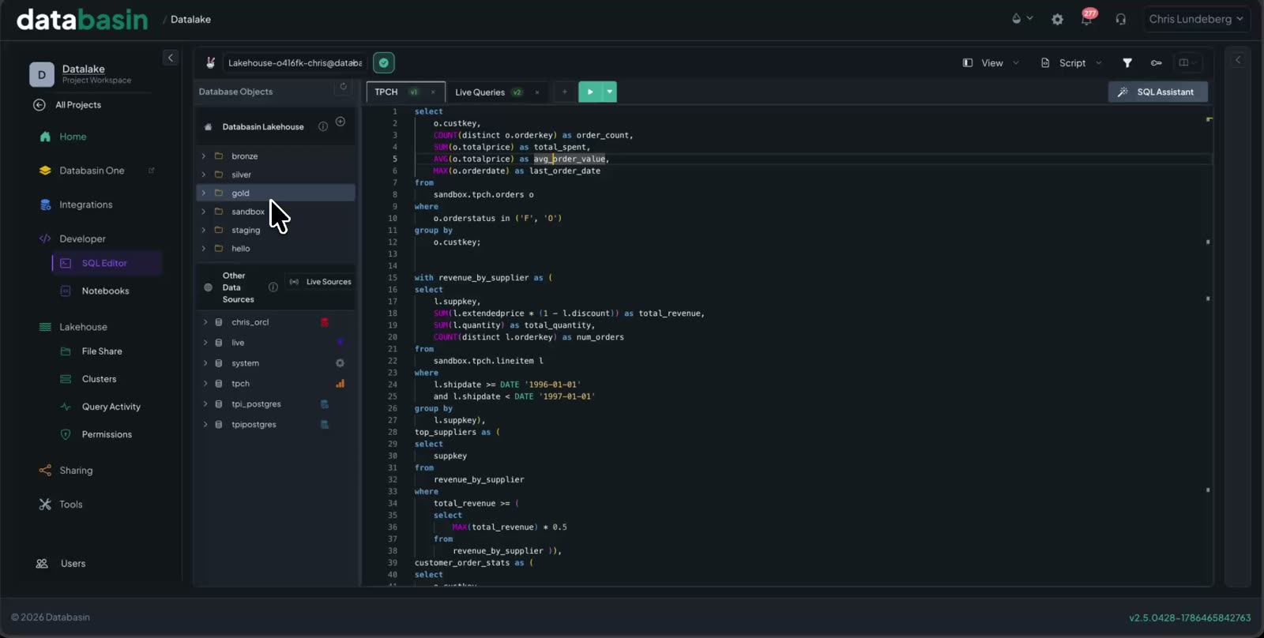The image size is (1264, 638).
Task: Refresh Database Objects list
Action: click(x=343, y=87)
